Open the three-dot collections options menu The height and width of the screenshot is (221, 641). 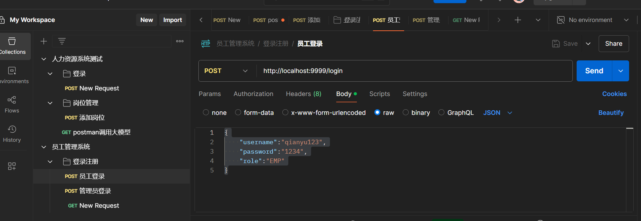click(x=180, y=41)
